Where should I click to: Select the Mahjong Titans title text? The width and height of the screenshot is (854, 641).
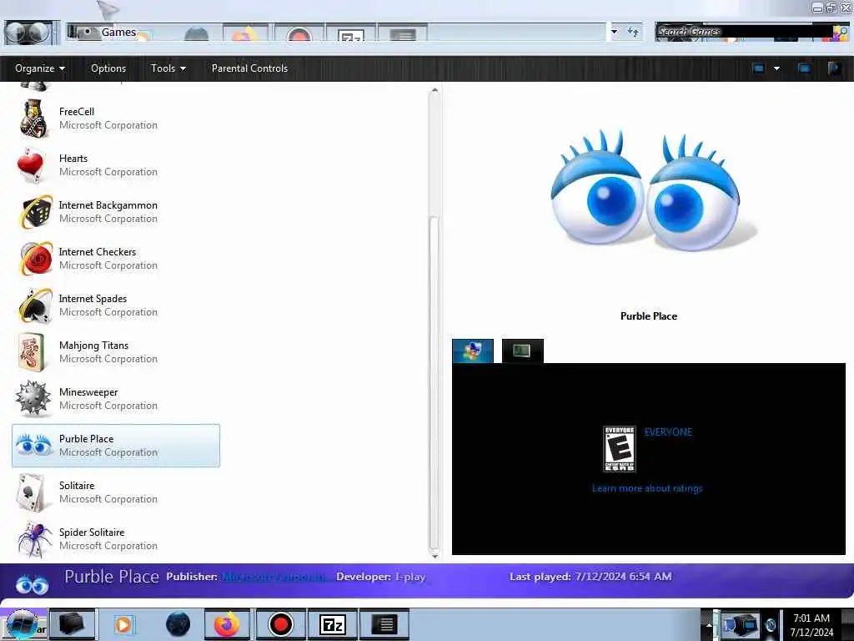point(94,346)
